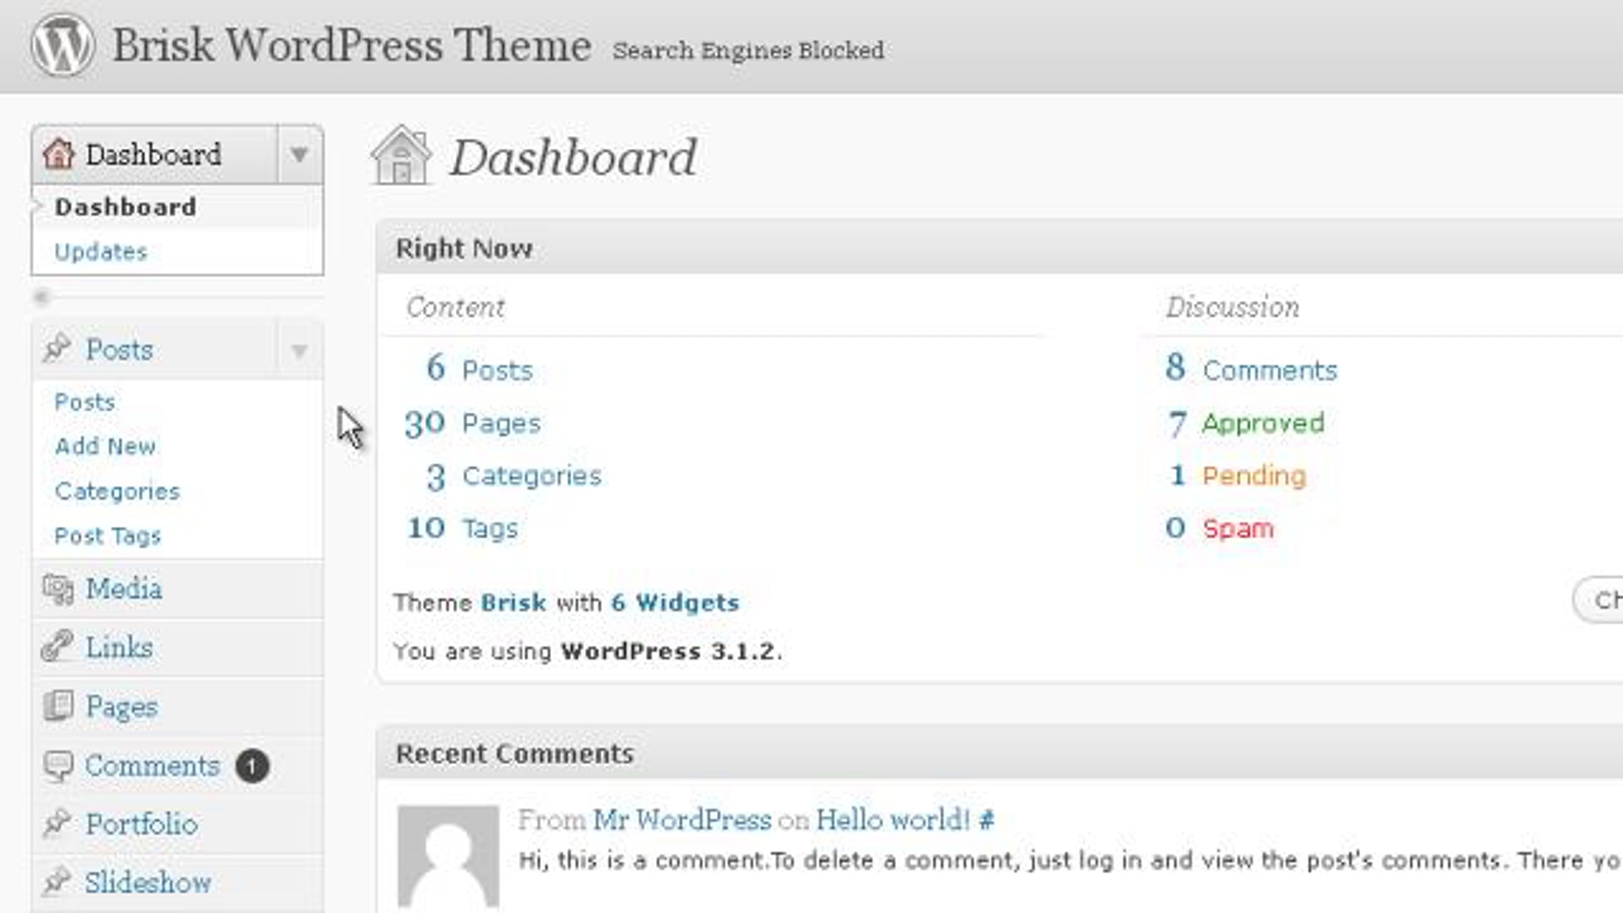View Pending comments link
The image size is (1623, 913).
pyautogui.click(x=1254, y=476)
